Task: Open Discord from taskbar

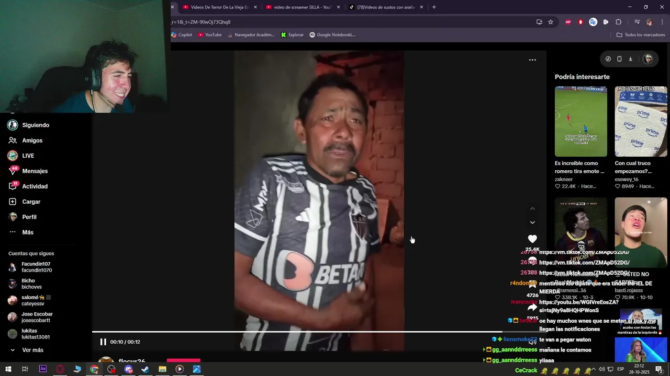Action: click(128, 369)
